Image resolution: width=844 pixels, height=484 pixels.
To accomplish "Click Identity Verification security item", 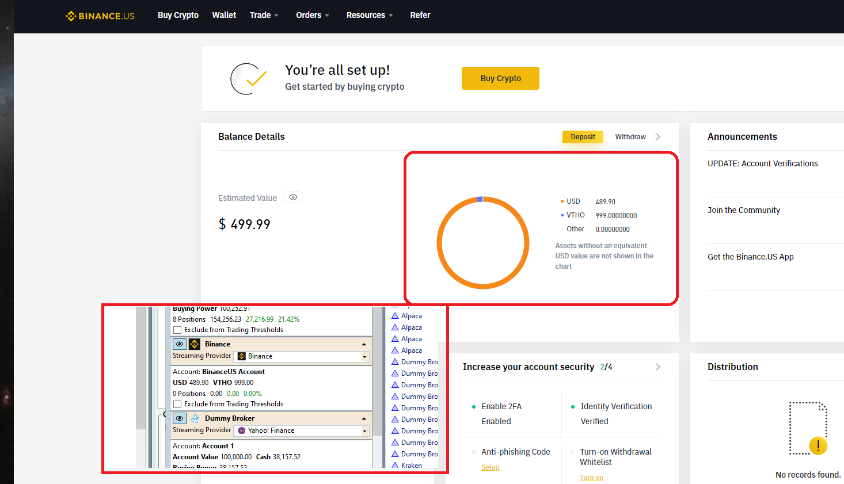I will click(x=616, y=406).
